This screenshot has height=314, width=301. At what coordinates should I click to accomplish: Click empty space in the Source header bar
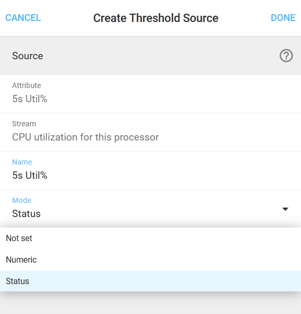coord(160,56)
